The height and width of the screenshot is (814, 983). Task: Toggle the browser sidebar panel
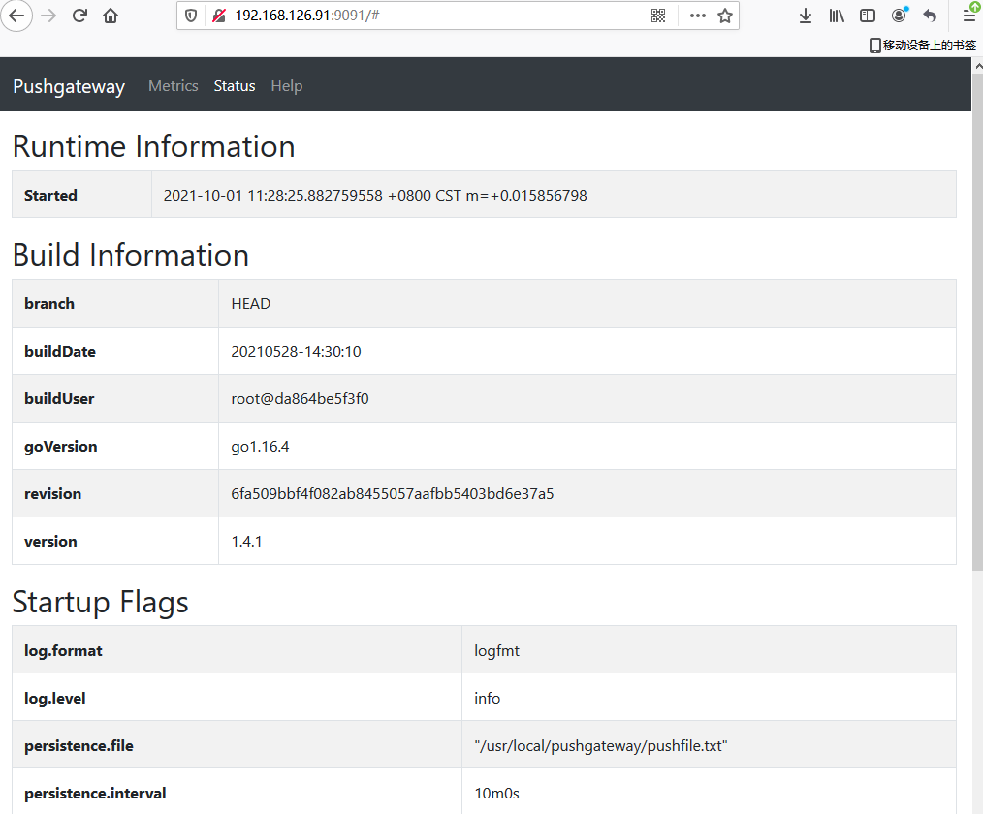pyautogui.click(x=868, y=16)
